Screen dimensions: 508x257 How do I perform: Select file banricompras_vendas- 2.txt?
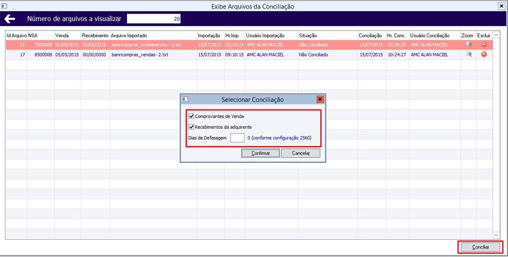[140, 54]
